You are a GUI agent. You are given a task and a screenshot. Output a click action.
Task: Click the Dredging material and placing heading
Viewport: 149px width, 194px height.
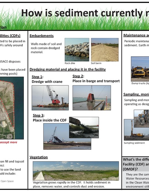68,69
